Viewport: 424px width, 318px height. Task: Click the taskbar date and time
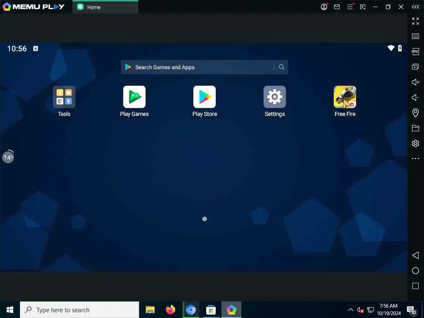[x=389, y=310]
